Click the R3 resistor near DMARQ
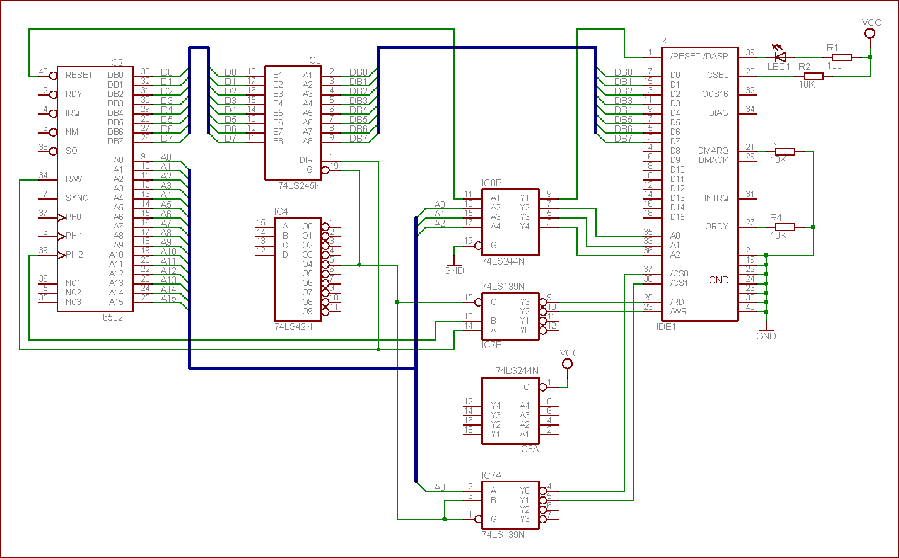The image size is (900, 558). click(785, 151)
